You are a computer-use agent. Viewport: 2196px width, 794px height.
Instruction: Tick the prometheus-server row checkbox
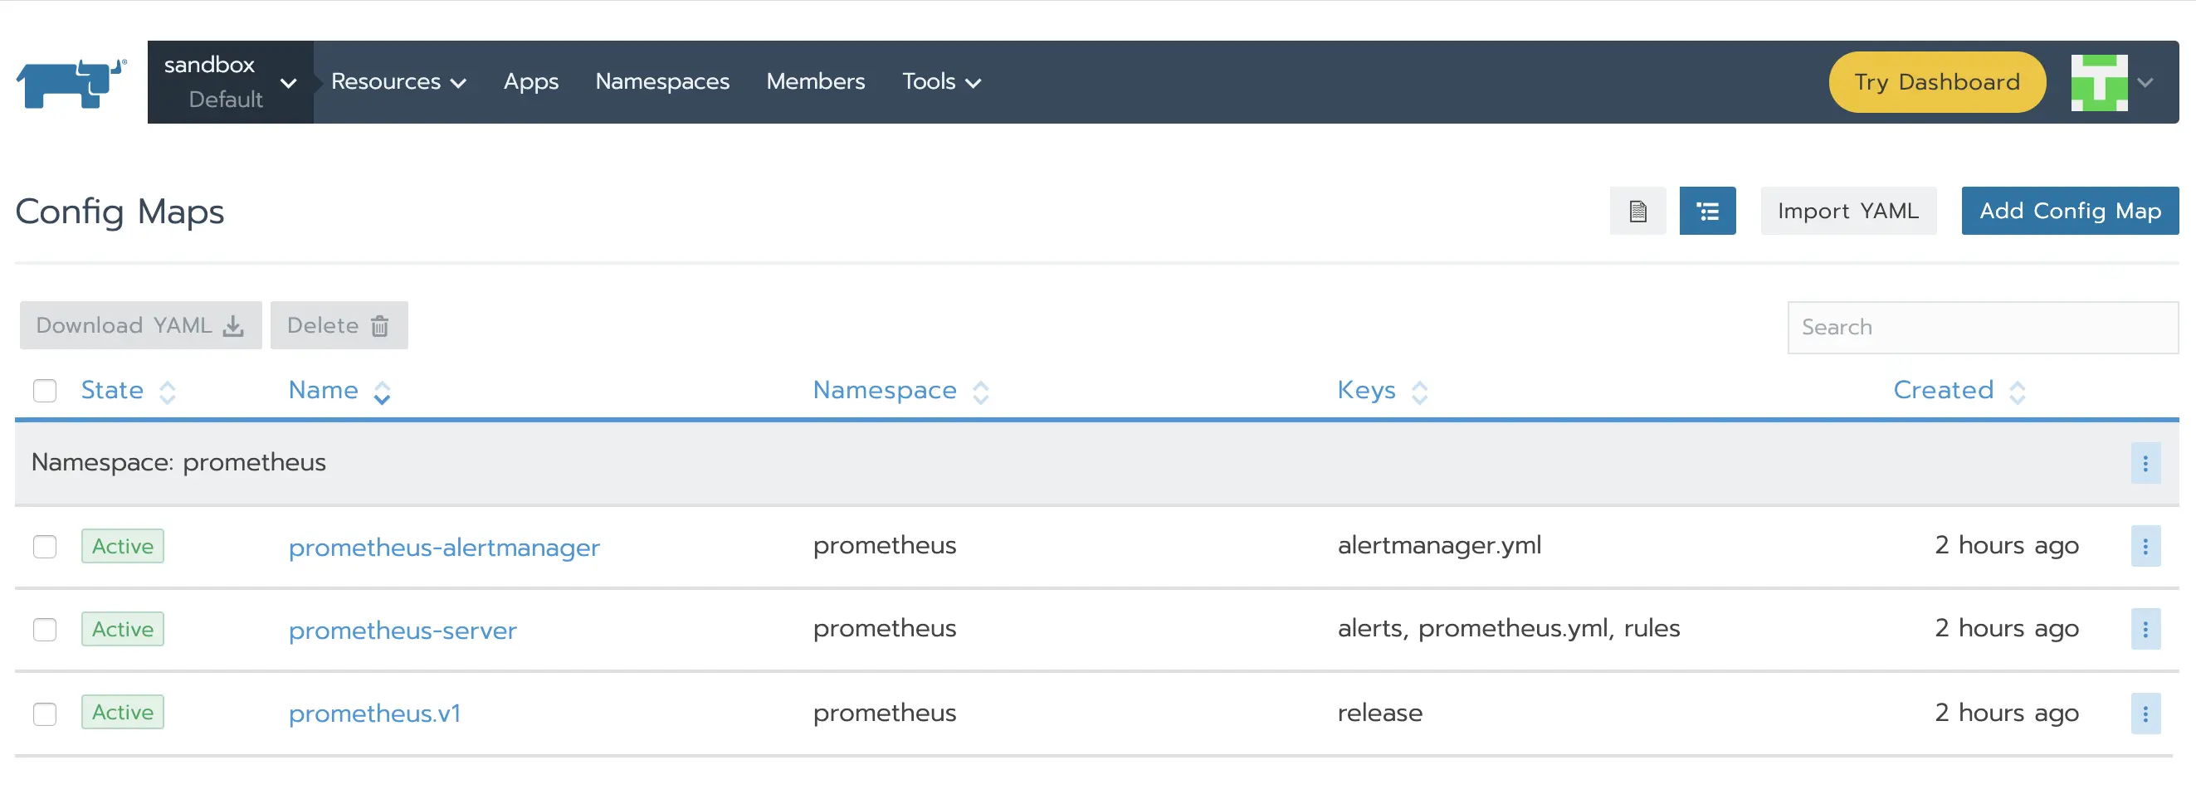point(45,630)
